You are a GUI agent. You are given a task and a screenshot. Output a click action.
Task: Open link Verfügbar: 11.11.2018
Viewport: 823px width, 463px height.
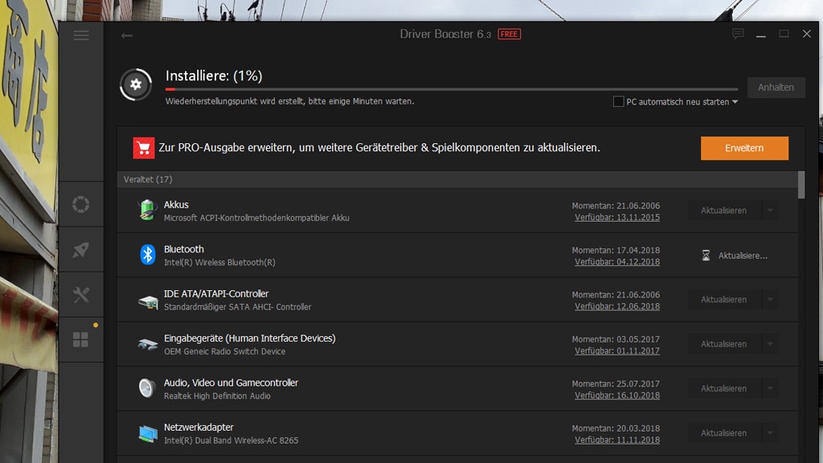[x=617, y=440]
